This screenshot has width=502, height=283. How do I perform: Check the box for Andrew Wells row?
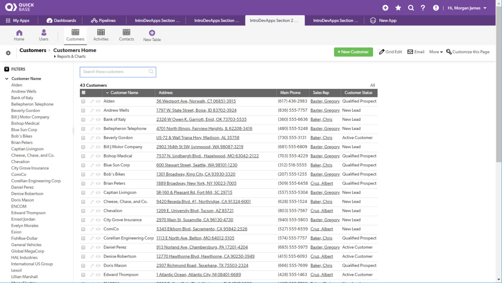[x=83, y=111]
